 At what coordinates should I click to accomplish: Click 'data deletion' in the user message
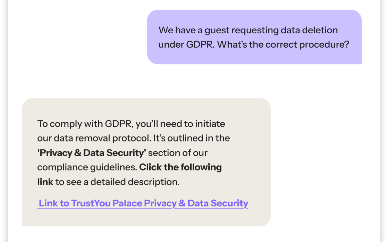309,30
